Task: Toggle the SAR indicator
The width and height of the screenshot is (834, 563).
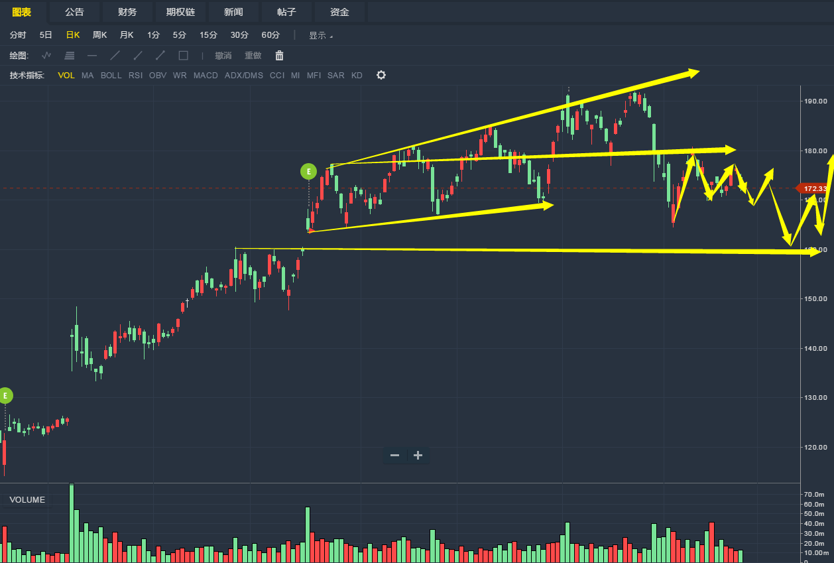Action: pyautogui.click(x=336, y=76)
